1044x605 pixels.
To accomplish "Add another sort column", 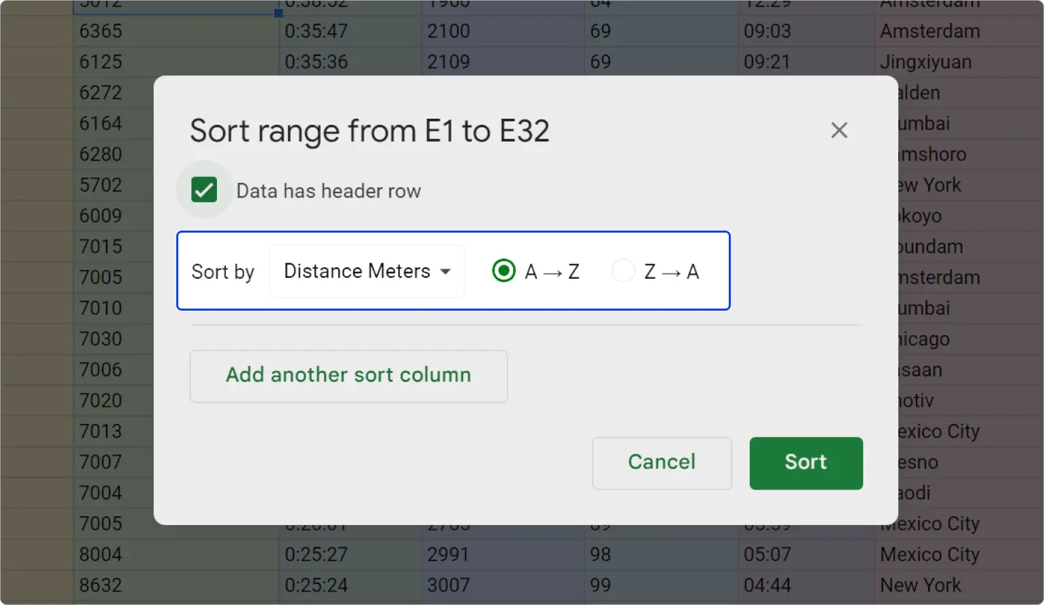I will 348,375.
